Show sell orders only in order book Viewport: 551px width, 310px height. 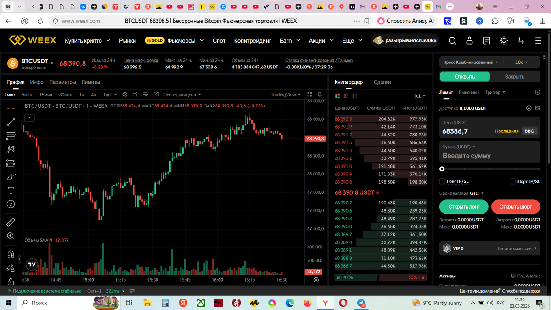point(346,96)
